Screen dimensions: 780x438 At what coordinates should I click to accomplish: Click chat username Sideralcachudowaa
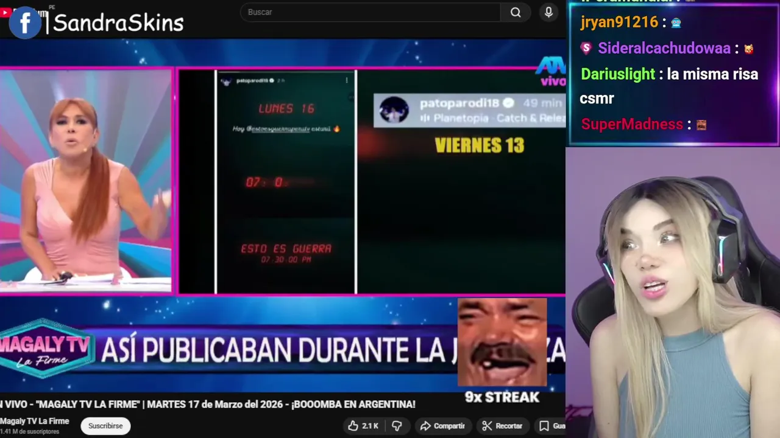(x=664, y=48)
